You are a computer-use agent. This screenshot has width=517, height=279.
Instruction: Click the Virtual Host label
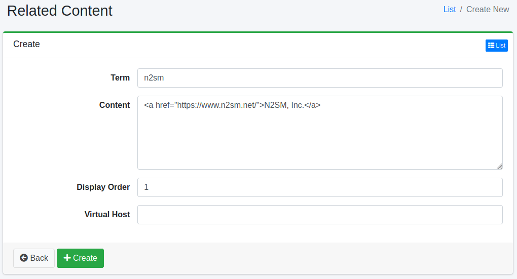click(x=107, y=215)
